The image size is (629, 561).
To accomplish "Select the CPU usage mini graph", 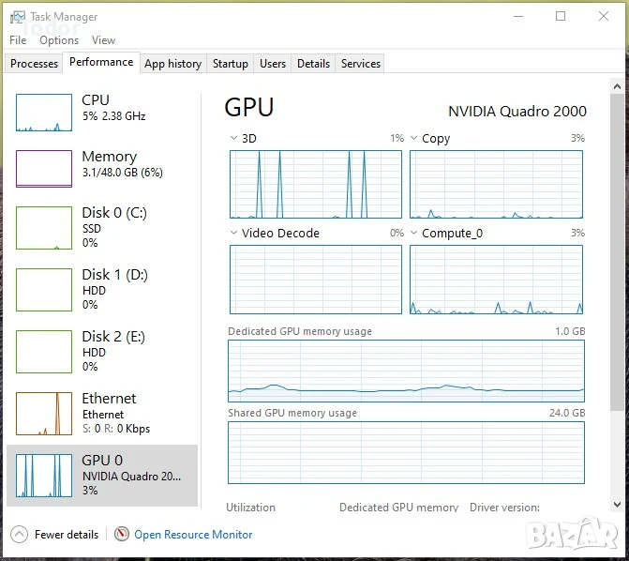I will click(44, 113).
